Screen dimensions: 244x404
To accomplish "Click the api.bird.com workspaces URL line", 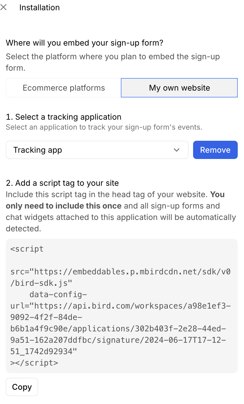I will [x=120, y=306].
